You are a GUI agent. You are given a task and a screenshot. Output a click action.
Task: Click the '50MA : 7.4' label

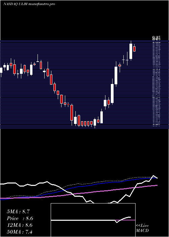(x=20, y=232)
